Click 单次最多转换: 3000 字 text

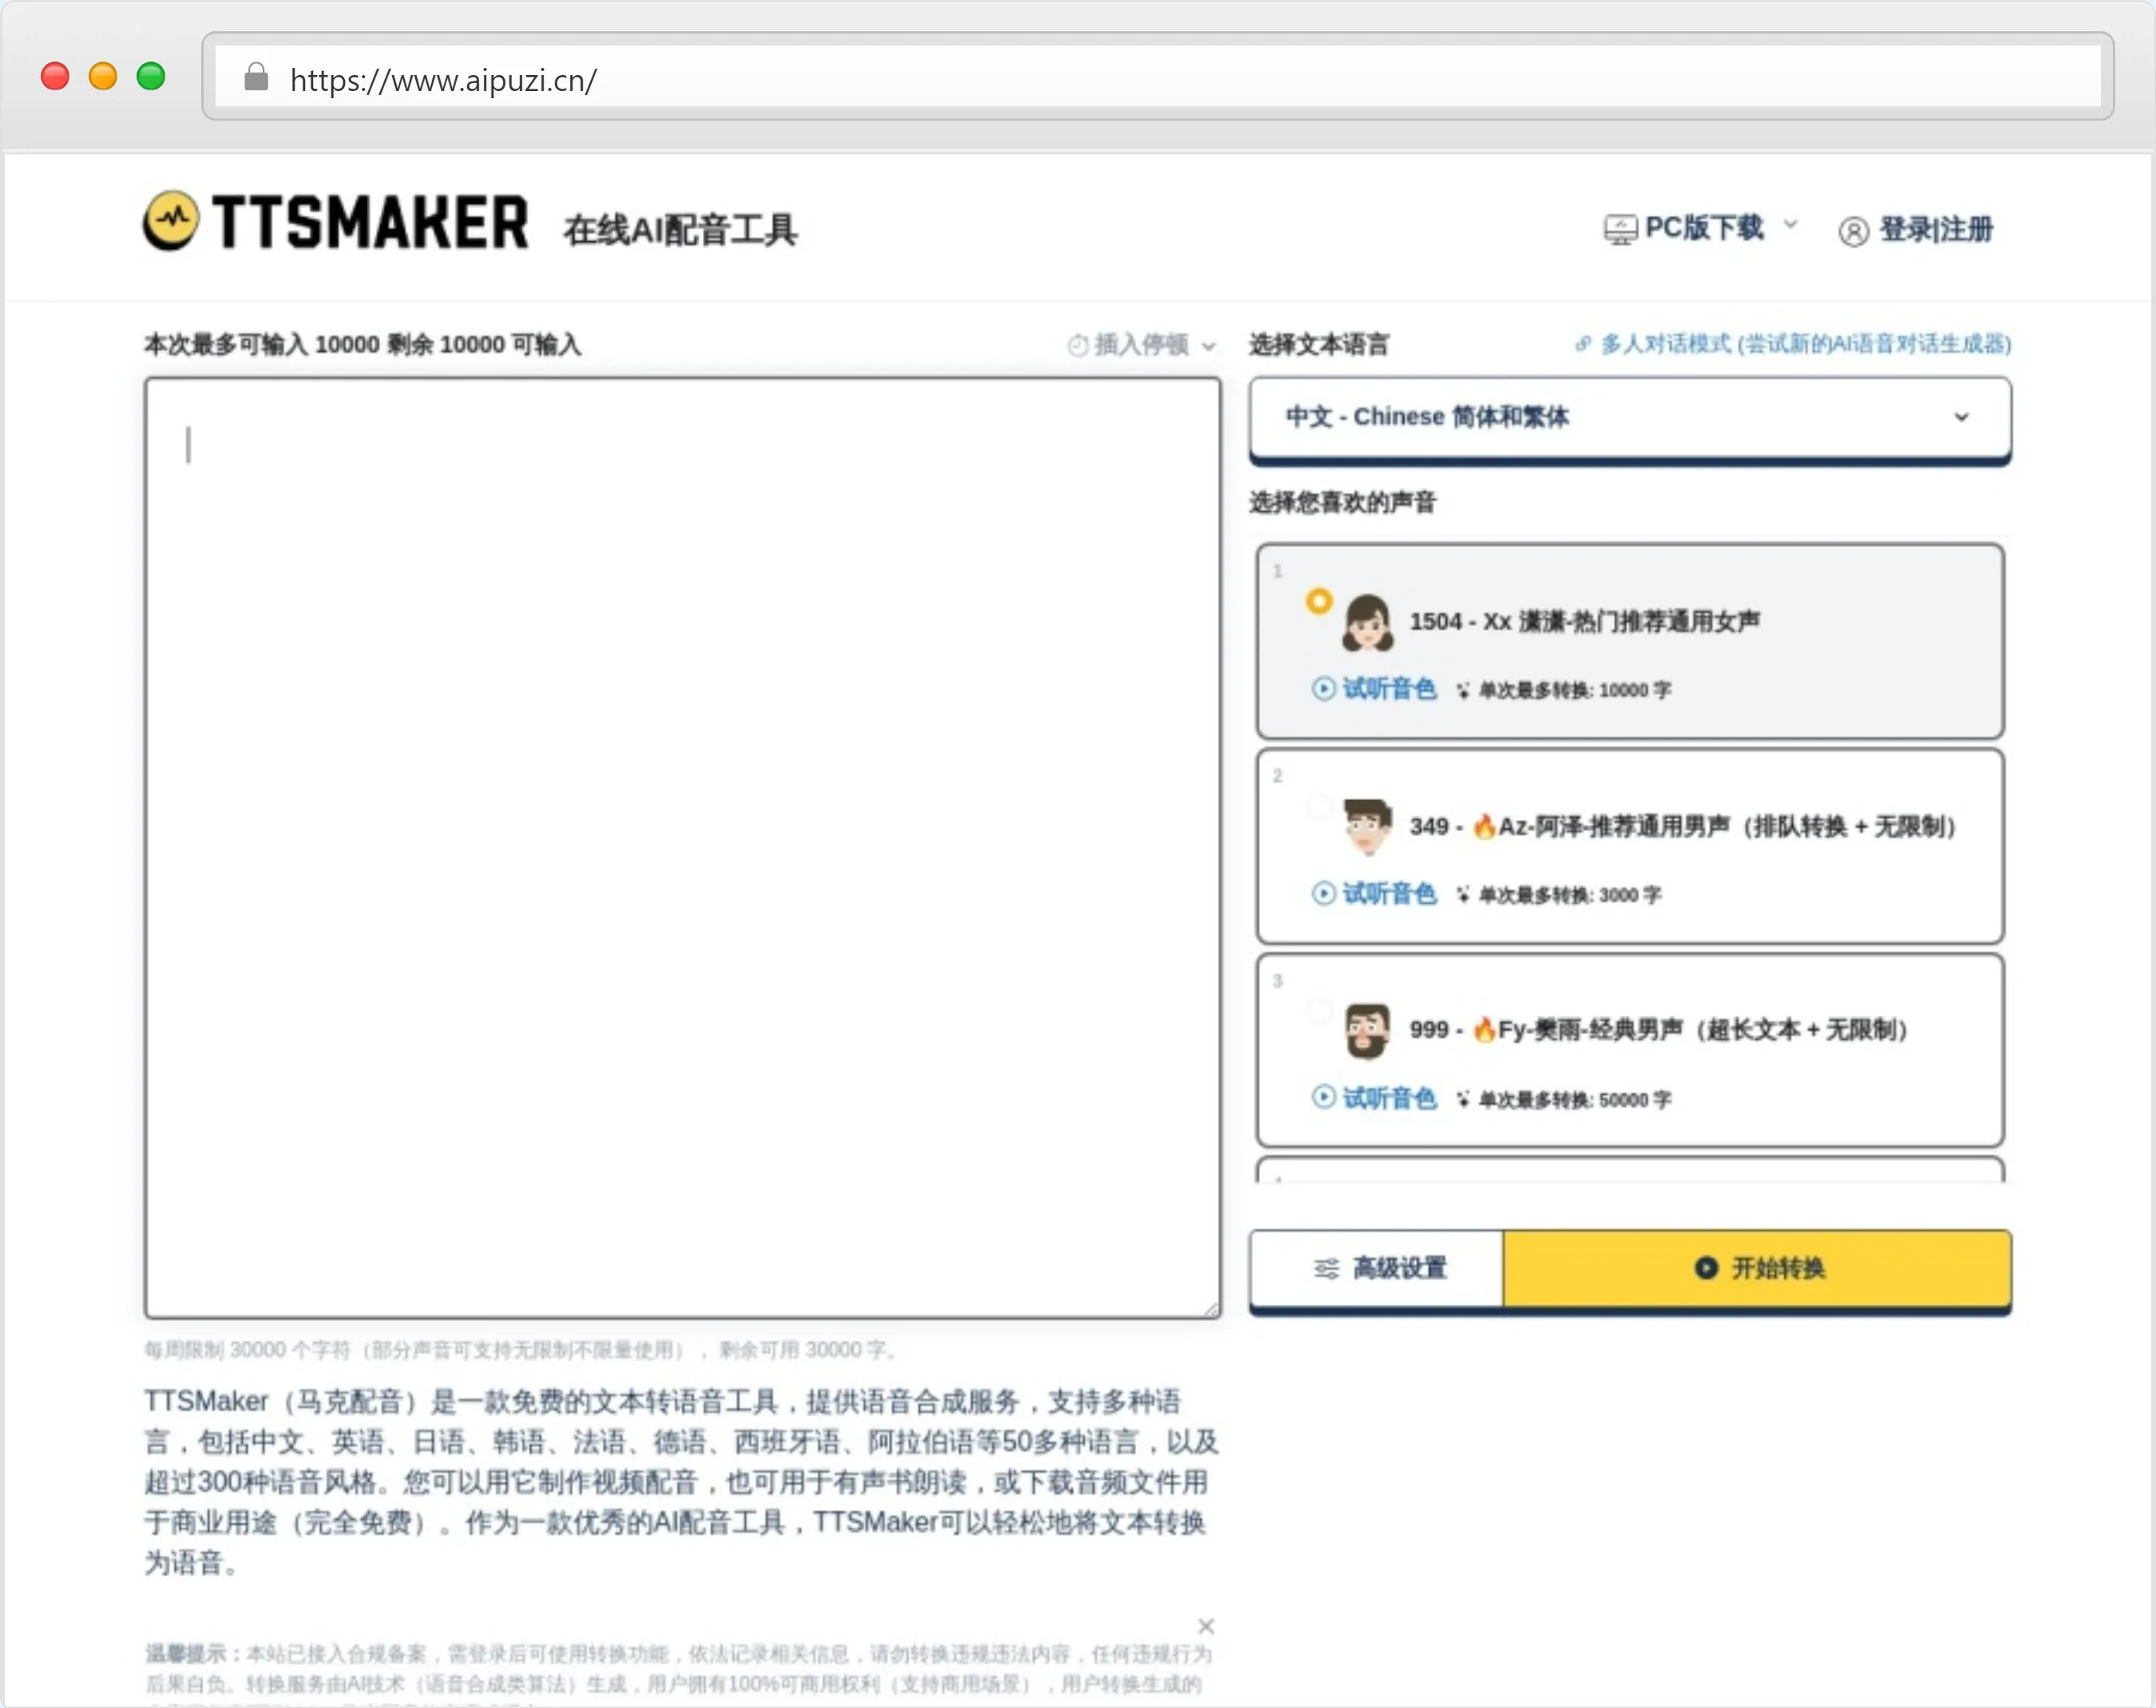tap(1569, 895)
